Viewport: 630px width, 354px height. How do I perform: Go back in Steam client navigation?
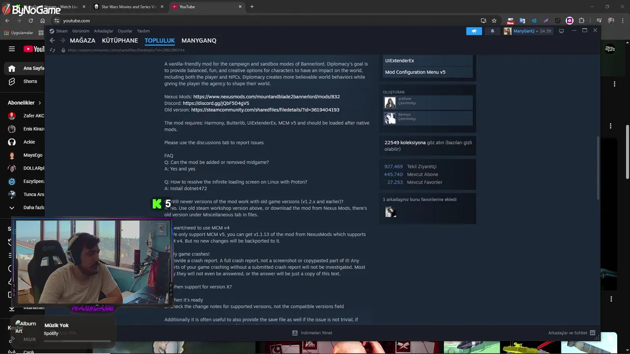click(52, 40)
